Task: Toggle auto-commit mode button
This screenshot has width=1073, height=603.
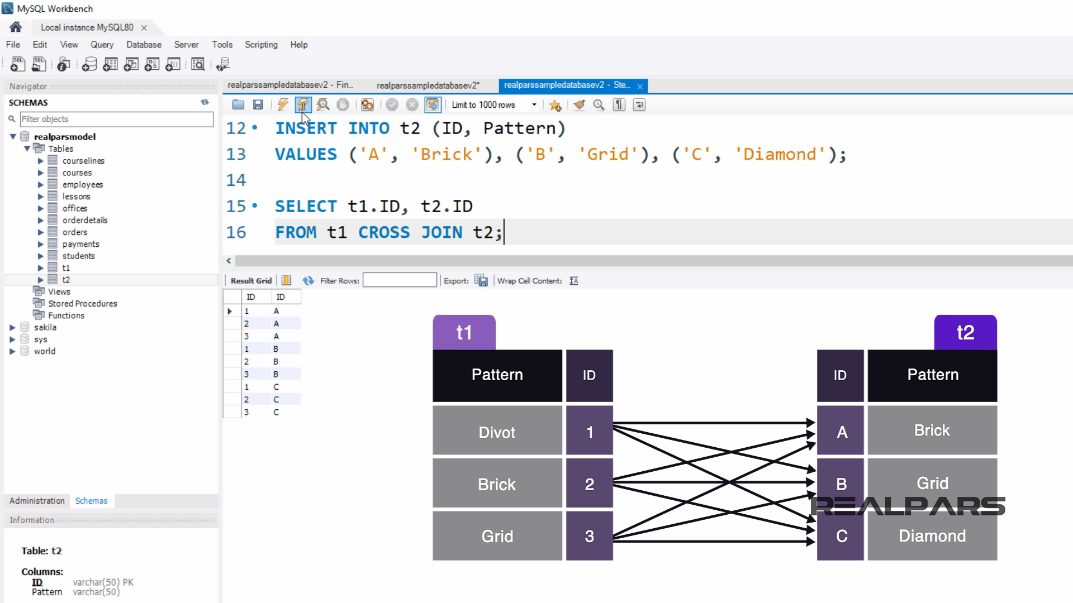Action: pyautogui.click(x=433, y=104)
